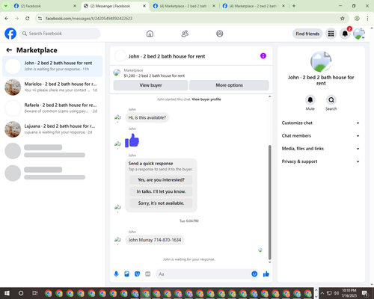Viewport: 374px width, 299px height.
Task: Click the View buyer button
Action: pyautogui.click(x=150, y=85)
